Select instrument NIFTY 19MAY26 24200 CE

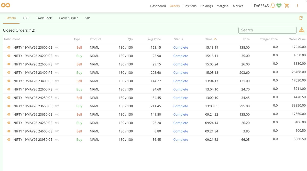[33, 56]
